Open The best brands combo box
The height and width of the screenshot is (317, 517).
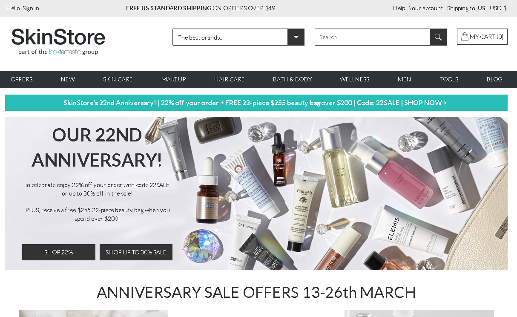[x=238, y=37]
